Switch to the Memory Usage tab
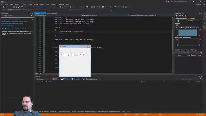This screenshot has width=206, height=116. (185, 50)
